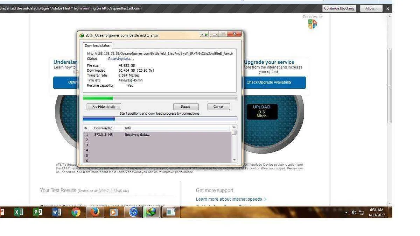Click the connections list scrollbar up arrow
Screen dimensions: 420x236
[x=234, y=127]
